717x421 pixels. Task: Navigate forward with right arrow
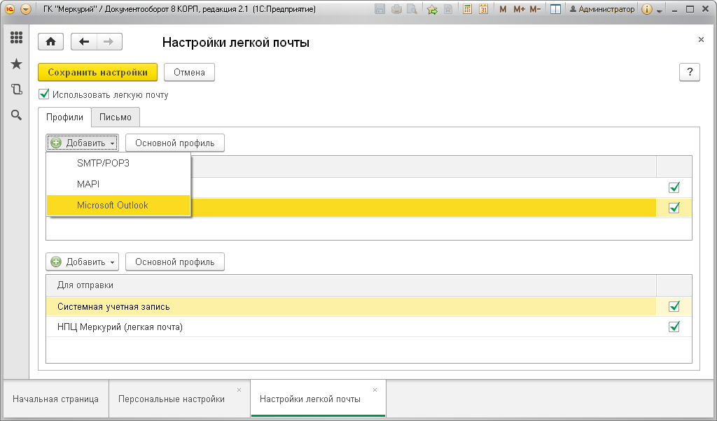click(x=109, y=41)
